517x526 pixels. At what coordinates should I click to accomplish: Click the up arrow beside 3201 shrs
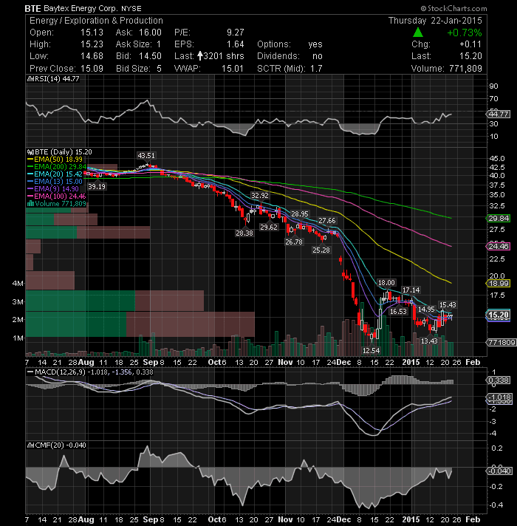[200, 55]
